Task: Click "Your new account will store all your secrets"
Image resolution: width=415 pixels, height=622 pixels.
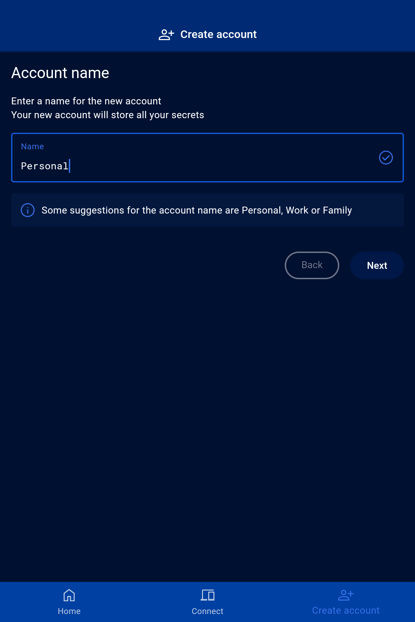Action: coord(108,115)
